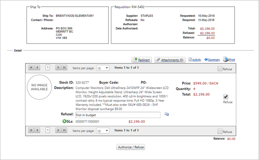Click the Authorize / Refuse button

[131, 147]
